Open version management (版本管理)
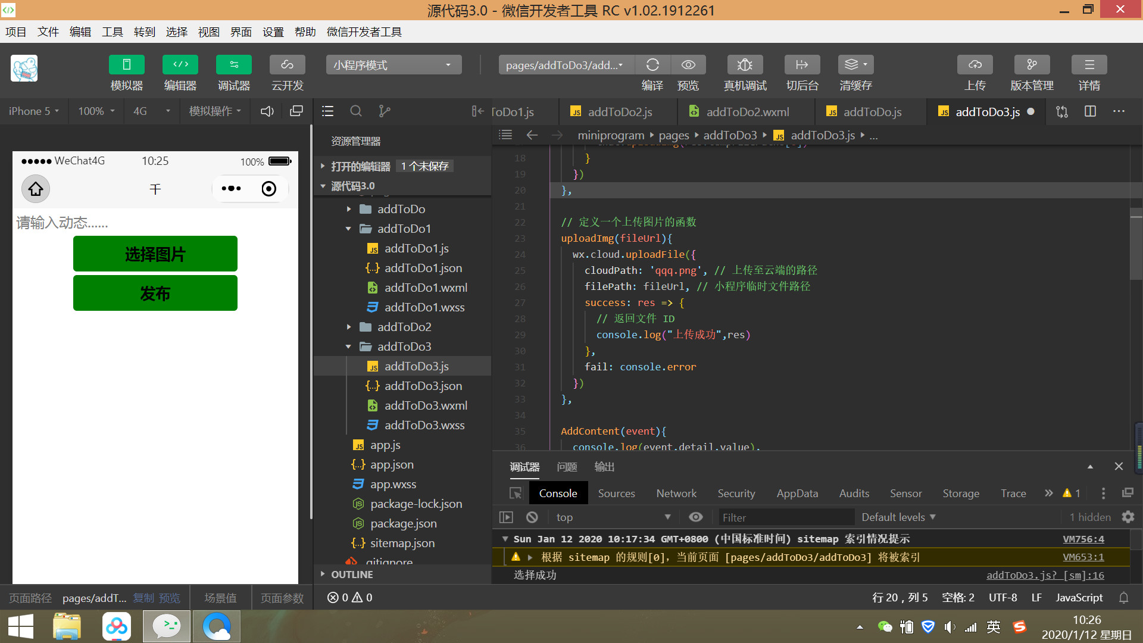1143x643 pixels. tap(1032, 65)
